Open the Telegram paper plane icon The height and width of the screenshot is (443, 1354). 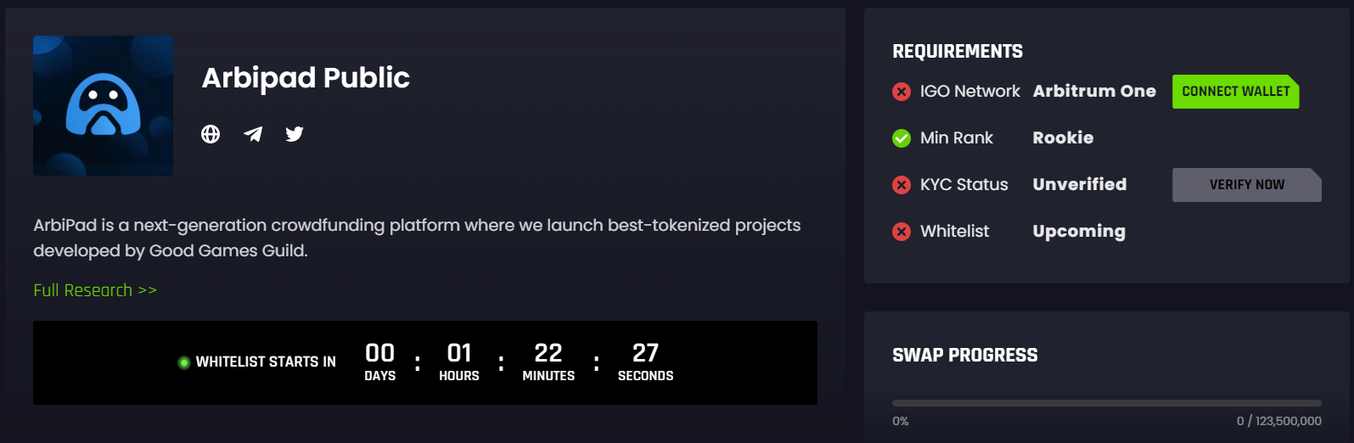(253, 134)
